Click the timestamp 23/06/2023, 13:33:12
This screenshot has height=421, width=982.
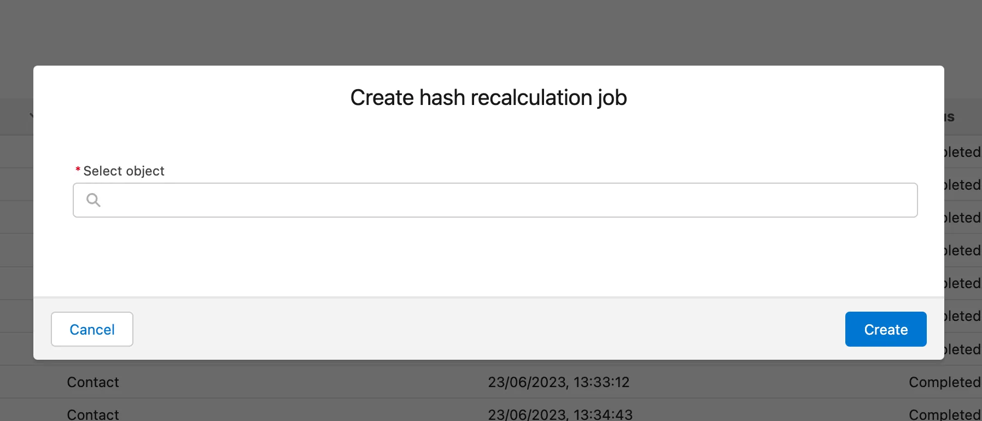558,382
